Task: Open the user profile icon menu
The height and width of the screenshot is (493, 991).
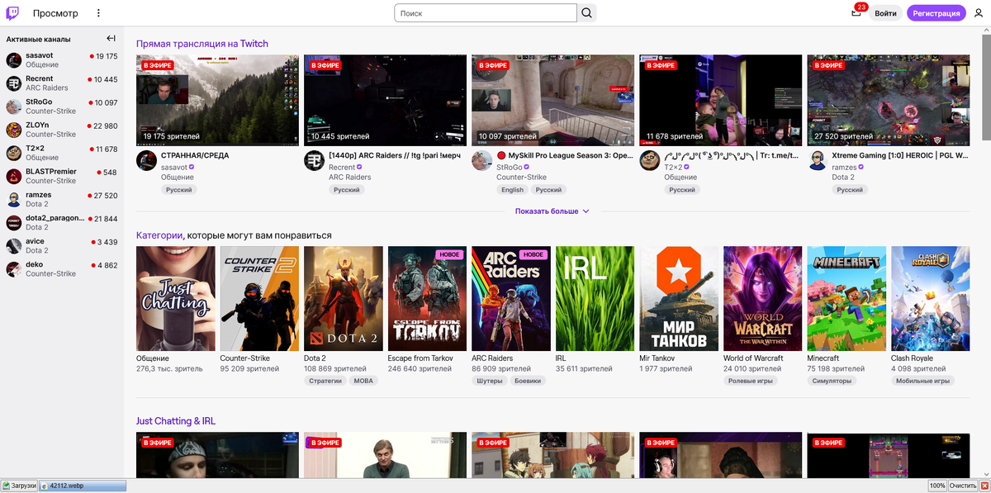Action: coord(978,13)
